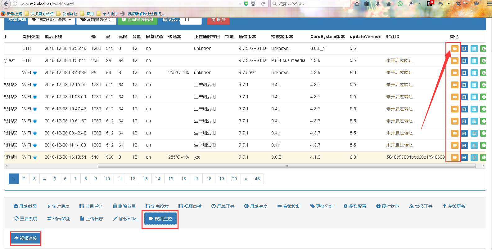Click blue film icon in 2016-12-08 10:47:46 row
This screenshot has height=250, width=492.
(464, 109)
